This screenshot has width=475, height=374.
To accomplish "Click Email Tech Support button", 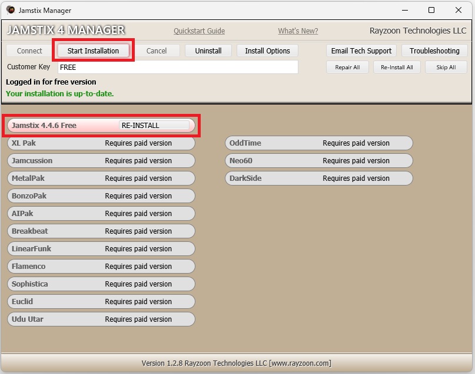I will coord(361,51).
